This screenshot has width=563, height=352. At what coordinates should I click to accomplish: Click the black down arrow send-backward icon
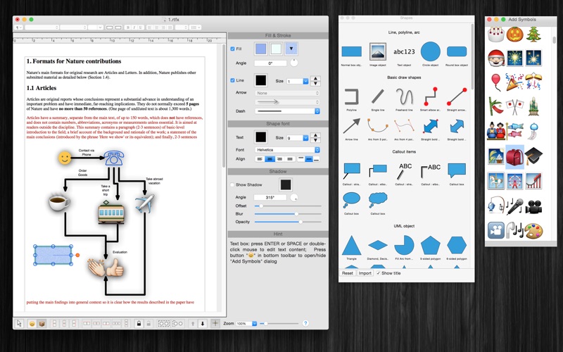pyautogui.click(x=203, y=324)
